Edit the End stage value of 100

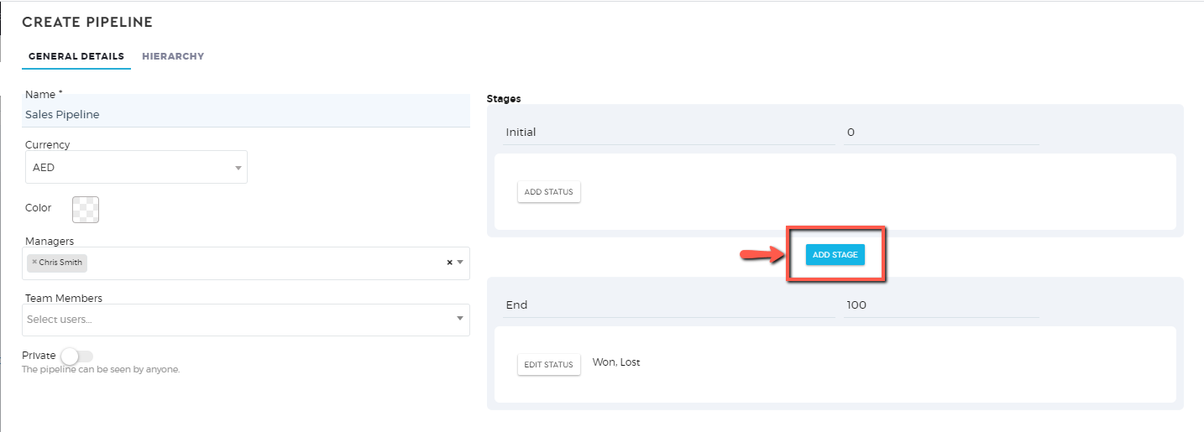point(941,305)
